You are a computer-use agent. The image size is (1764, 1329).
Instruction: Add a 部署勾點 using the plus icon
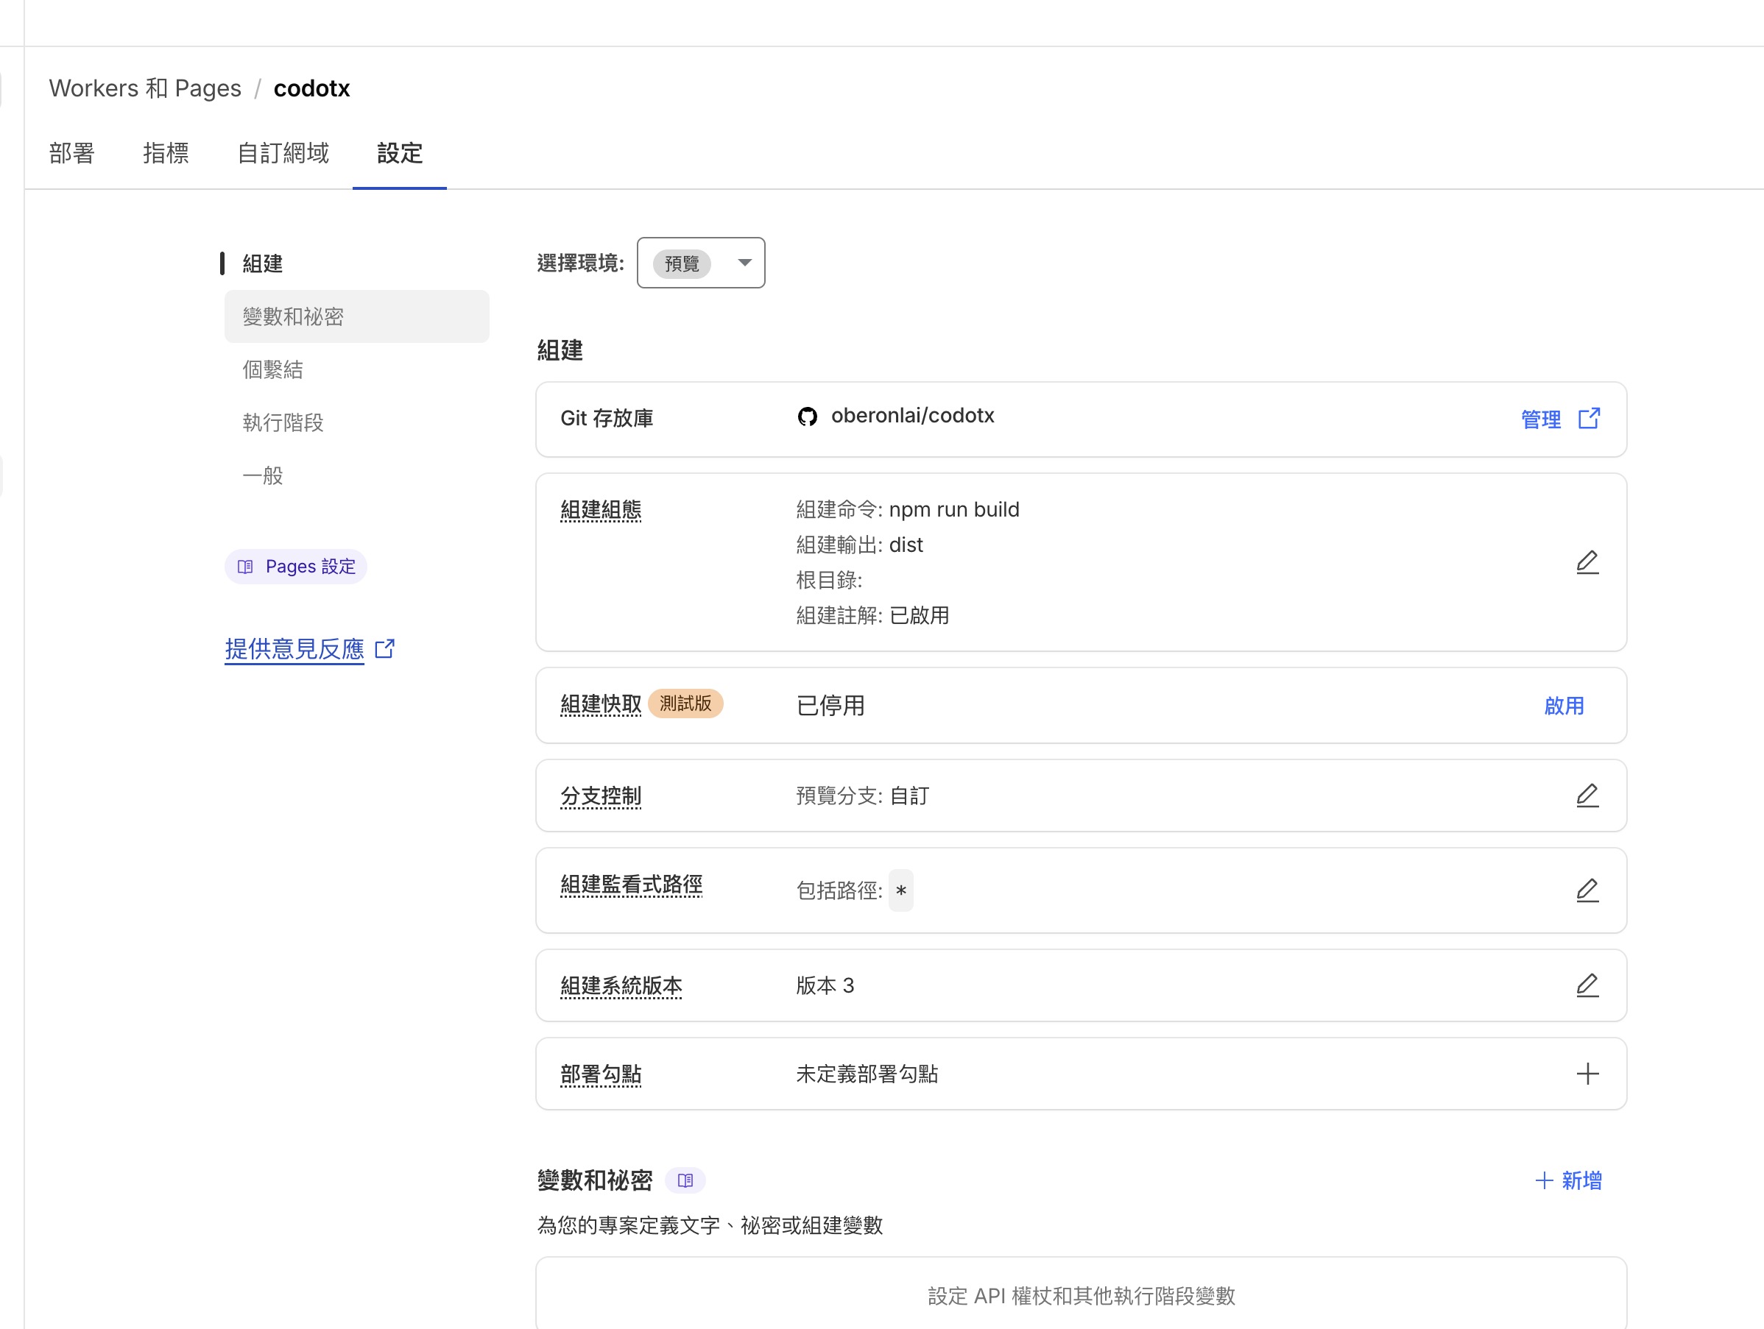click(x=1588, y=1074)
